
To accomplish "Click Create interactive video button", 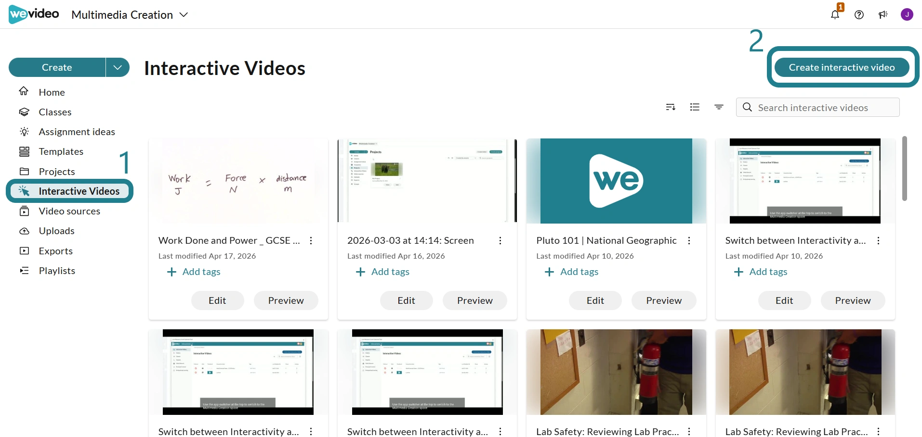I will pyautogui.click(x=842, y=67).
